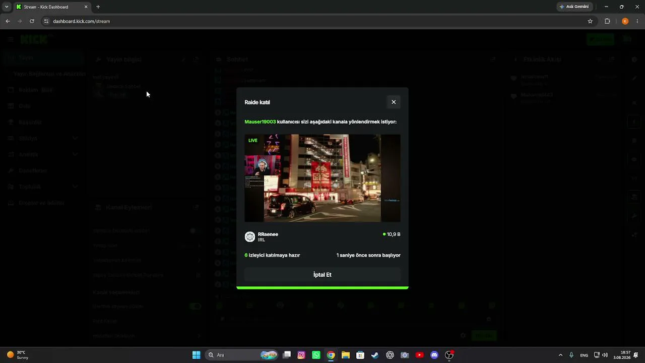Switch to Google Chrome on the taskbar
Viewport: 645px width, 363px height.
pyautogui.click(x=331, y=355)
